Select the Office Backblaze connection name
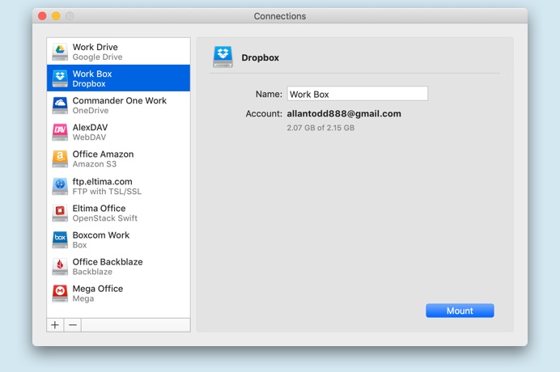Screen dimensions: 560x372 (x=108, y=262)
